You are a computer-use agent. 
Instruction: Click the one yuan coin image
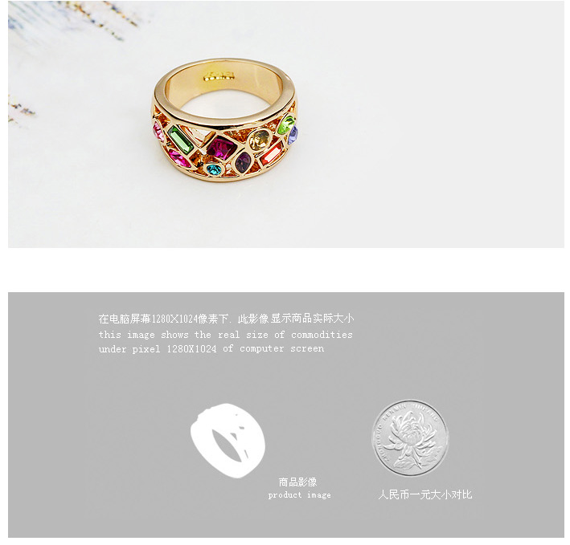pyautogui.click(x=410, y=438)
